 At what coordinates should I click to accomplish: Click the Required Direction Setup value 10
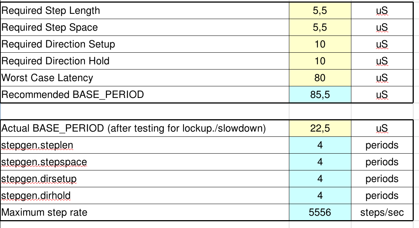click(320, 44)
